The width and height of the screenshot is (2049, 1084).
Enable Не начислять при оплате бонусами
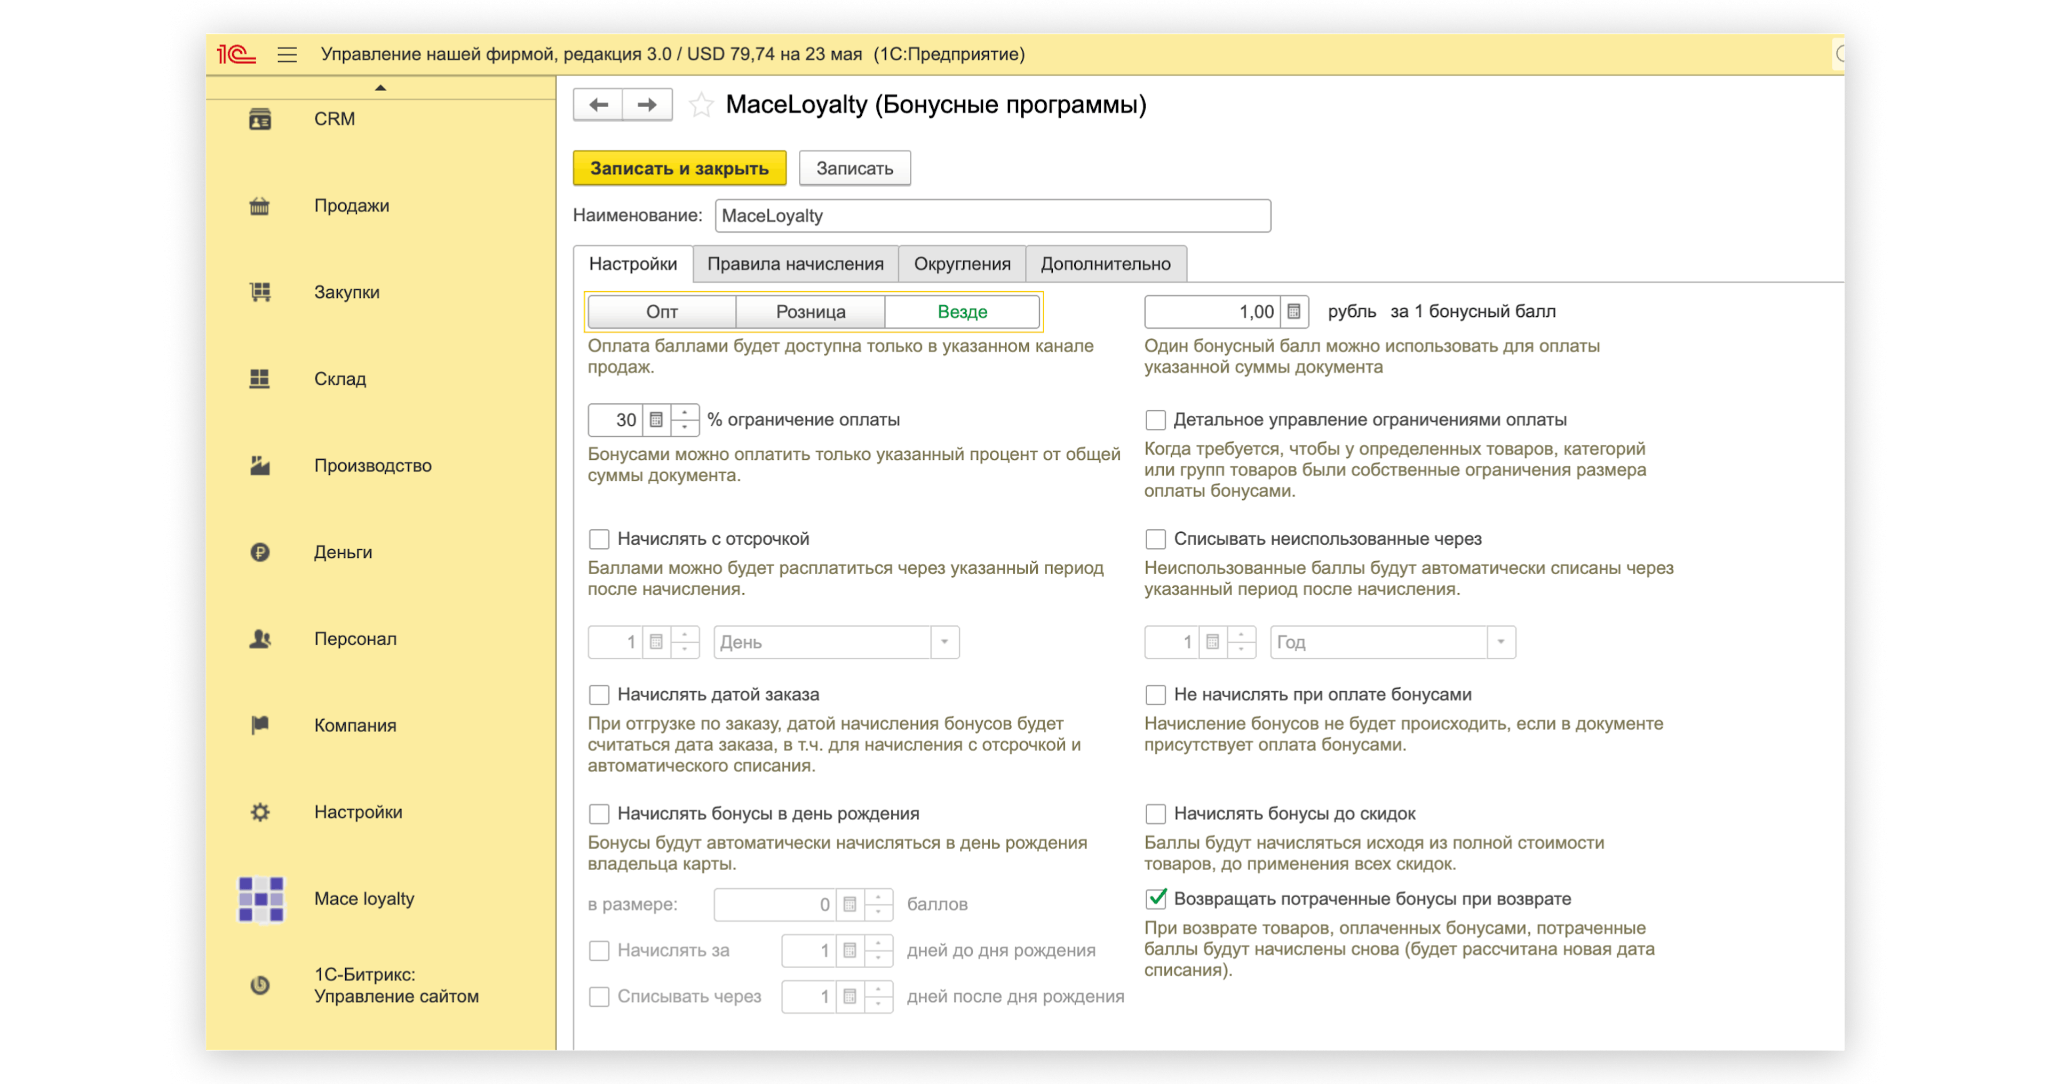coord(1156,695)
